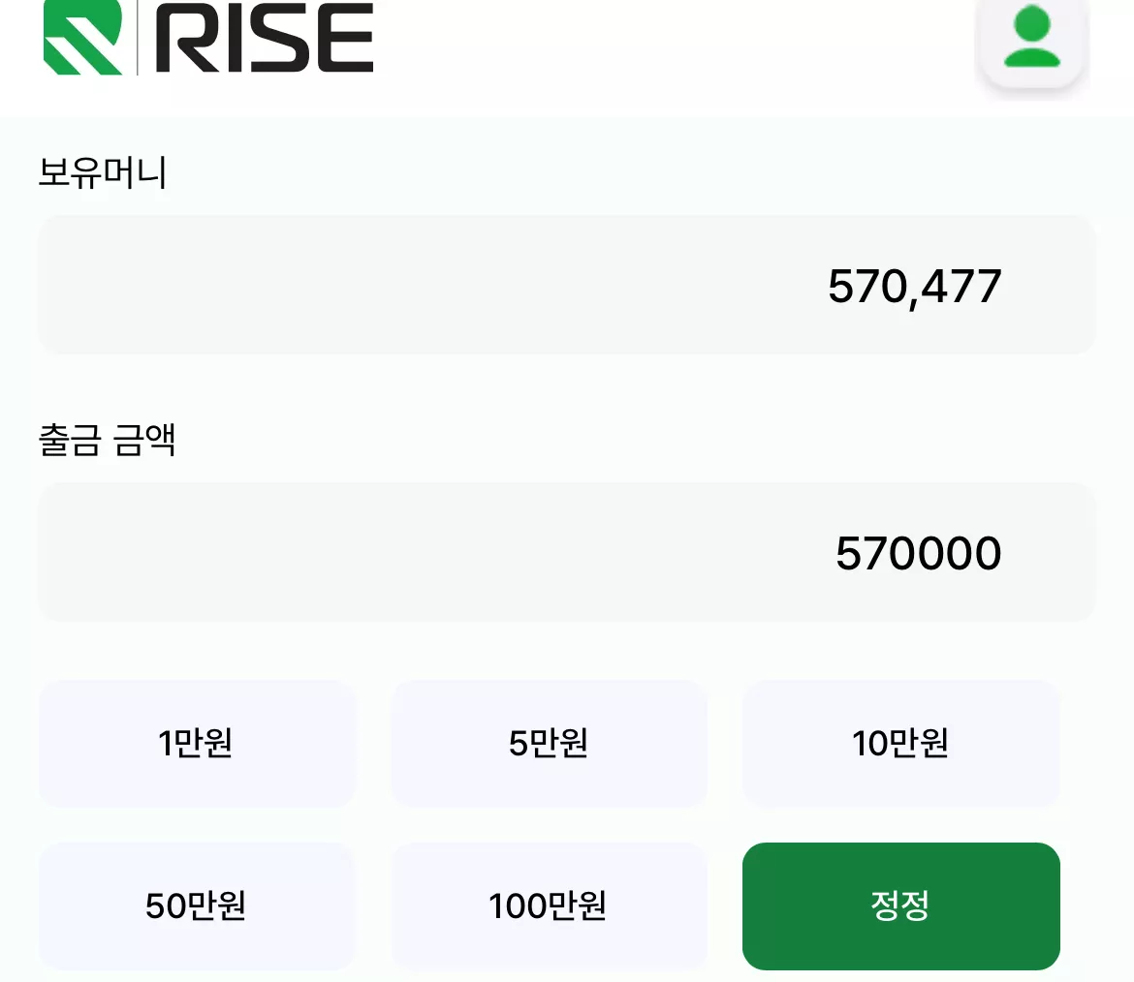The image size is (1134, 982).
Task: Click the 570,477 balance number
Action: (915, 287)
